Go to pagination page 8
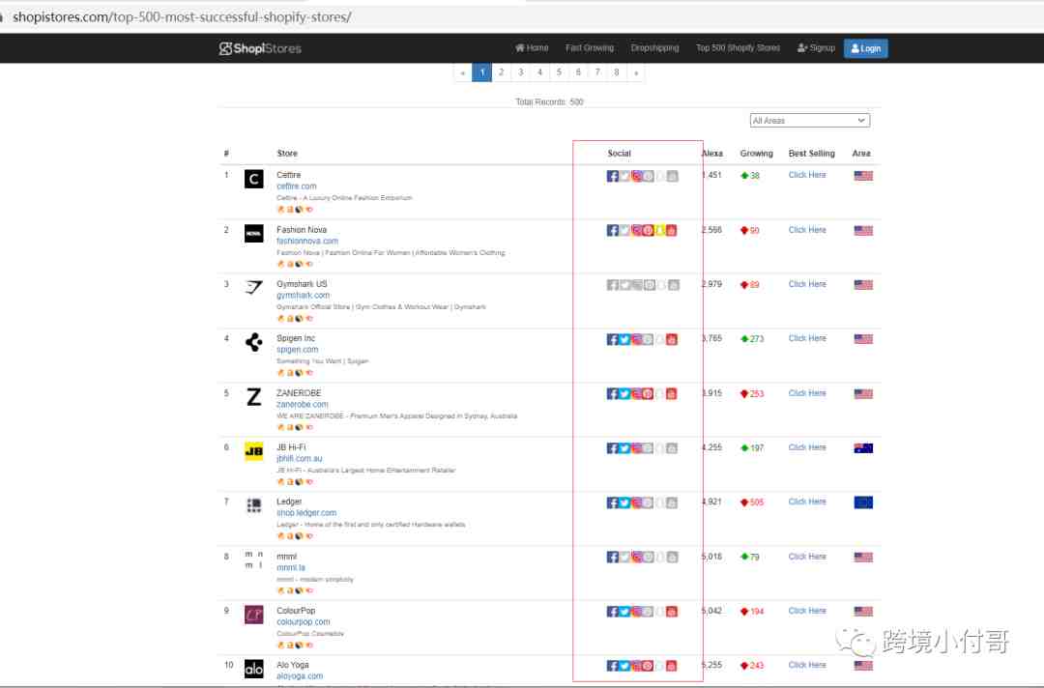This screenshot has height=688, width=1044. tap(617, 72)
